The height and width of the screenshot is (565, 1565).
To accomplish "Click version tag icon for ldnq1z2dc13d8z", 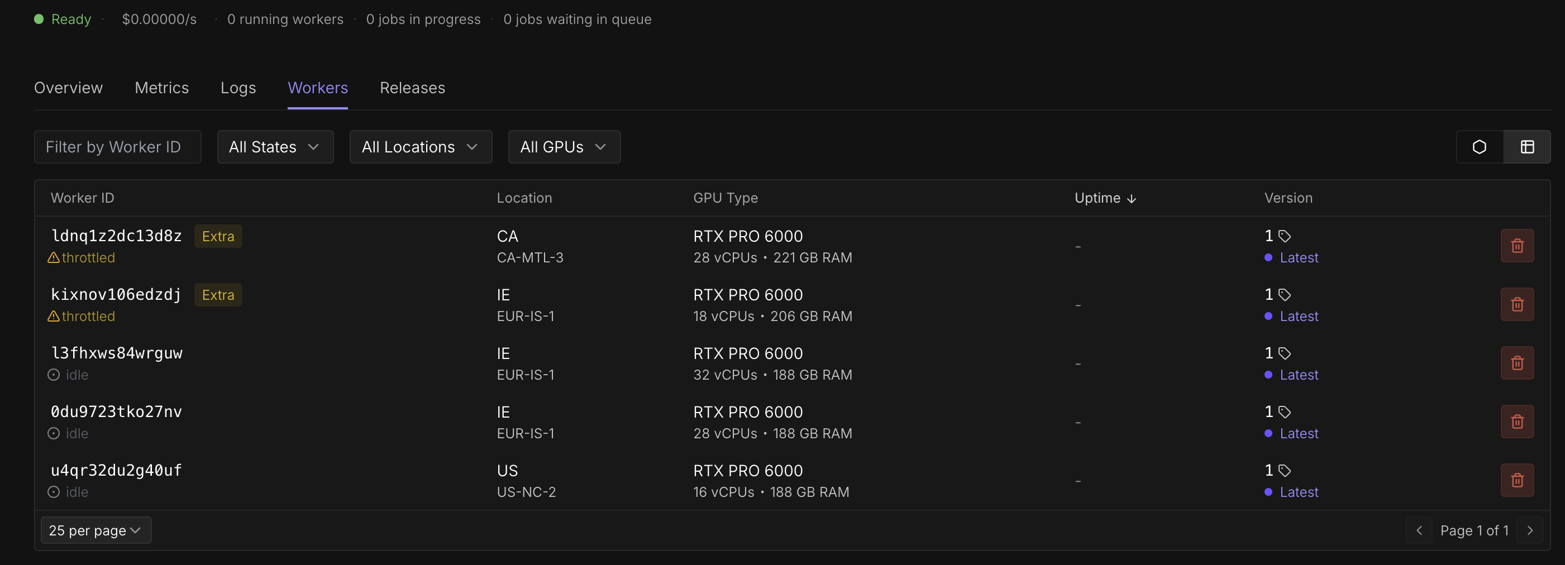I will (x=1284, y=236).
